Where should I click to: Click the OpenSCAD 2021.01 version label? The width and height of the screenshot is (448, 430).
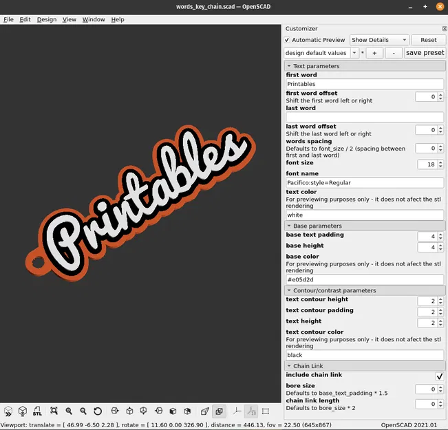[409, 425]
